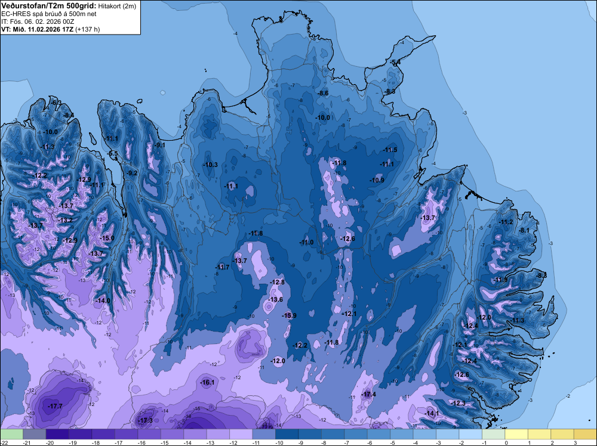
Task: Select the legend swatch labeled -1
Action: [494, 434]
